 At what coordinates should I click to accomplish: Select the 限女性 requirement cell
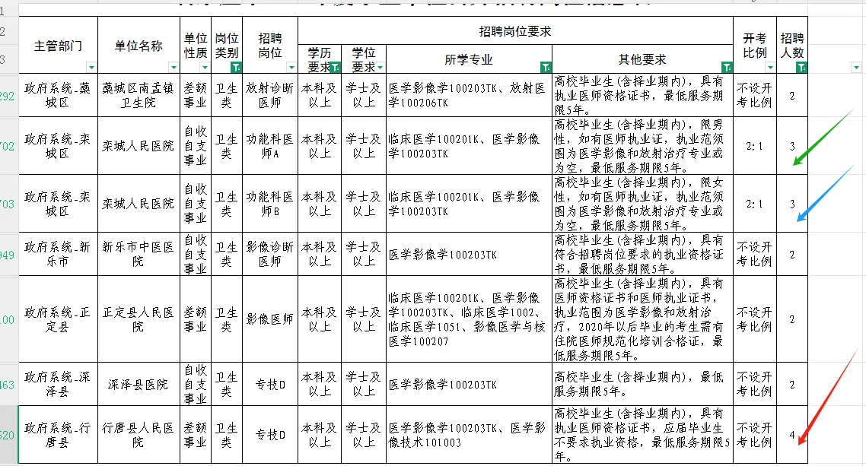(642, 204)
